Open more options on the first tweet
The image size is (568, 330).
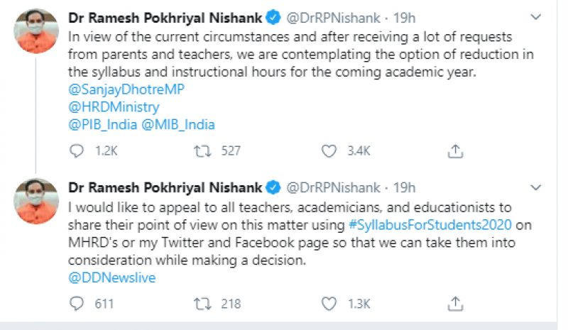tap(535, 16)
